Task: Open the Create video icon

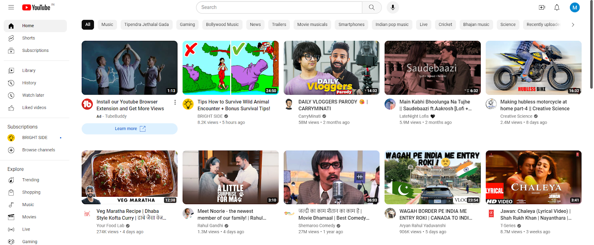Action: tap(542, 7)
